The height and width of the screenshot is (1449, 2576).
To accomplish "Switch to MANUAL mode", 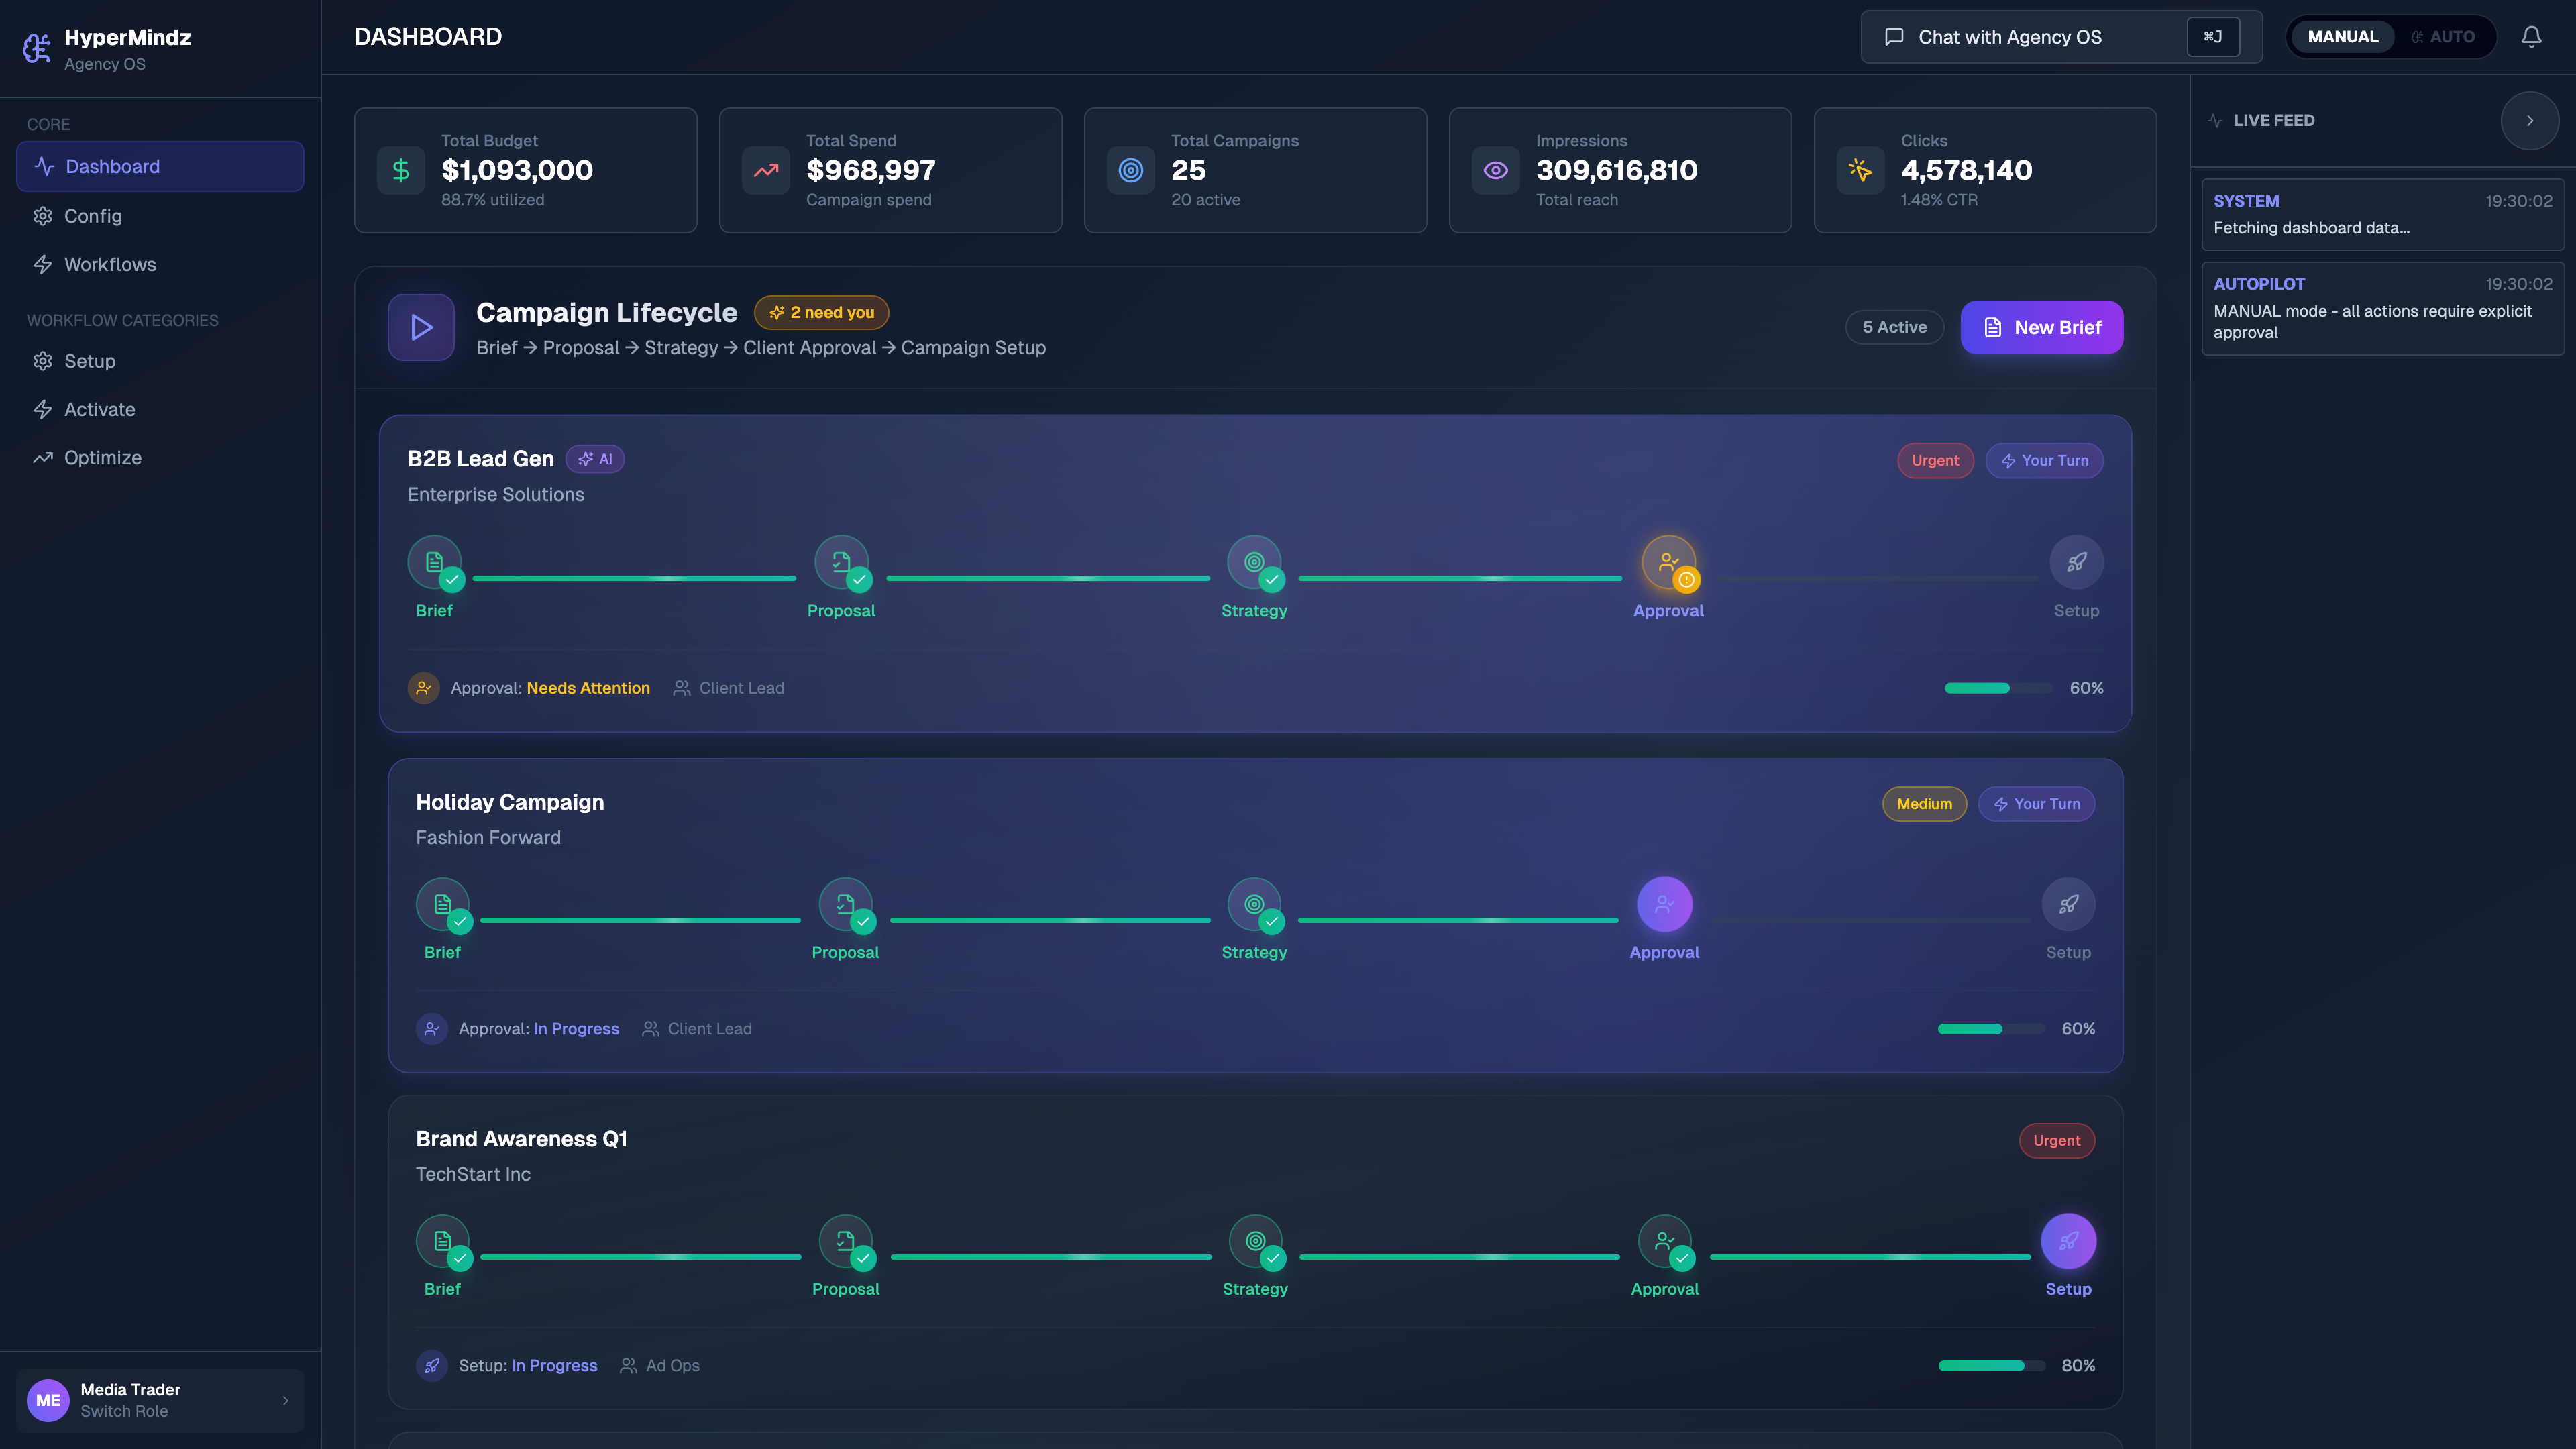I will pyautogui.click(x=2342, y=36).
